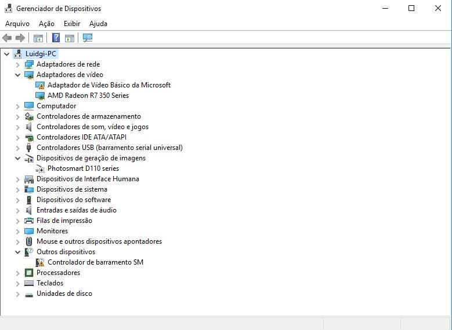Viewport: 452px width, 330px height.
Task: Select 'Dispositivos do software' label
Action: [74, 200]
